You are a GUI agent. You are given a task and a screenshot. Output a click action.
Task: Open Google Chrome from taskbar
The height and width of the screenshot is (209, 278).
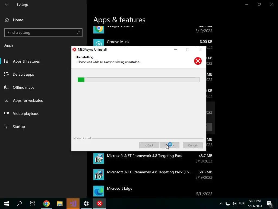(46, 204)
